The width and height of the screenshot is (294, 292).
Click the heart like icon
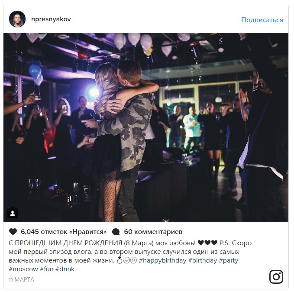tap(13, 232)
